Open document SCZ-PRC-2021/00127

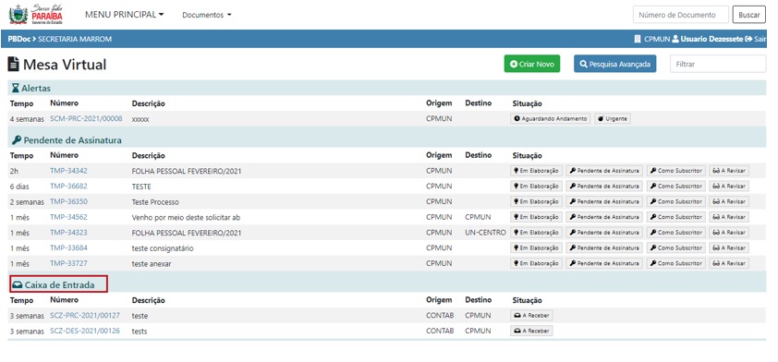click(x=85, y=316)
